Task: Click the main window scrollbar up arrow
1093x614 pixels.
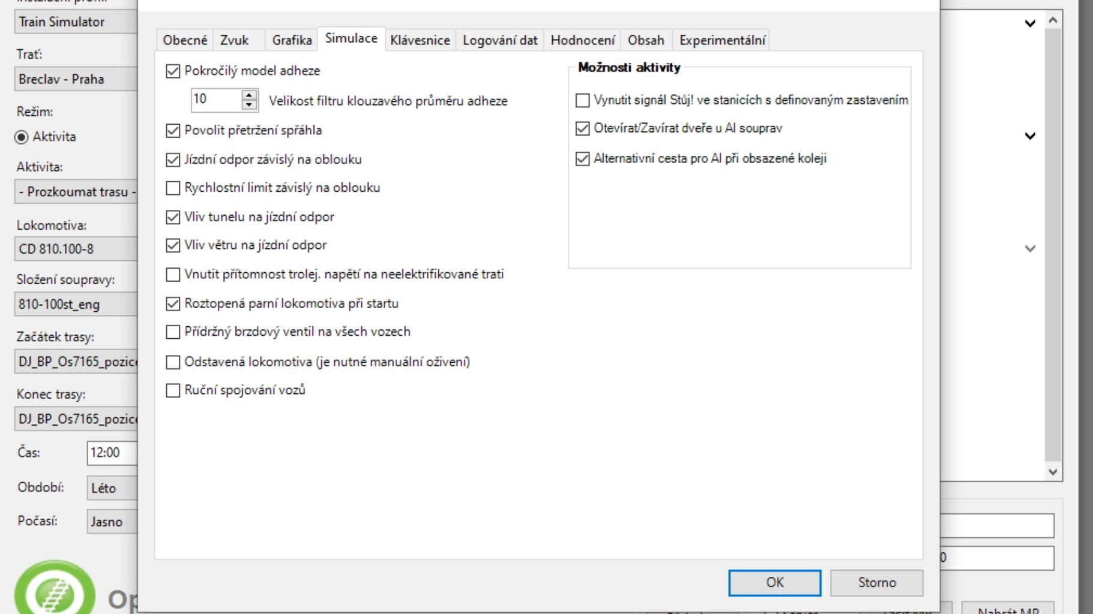Action: tap(1053, 20)
